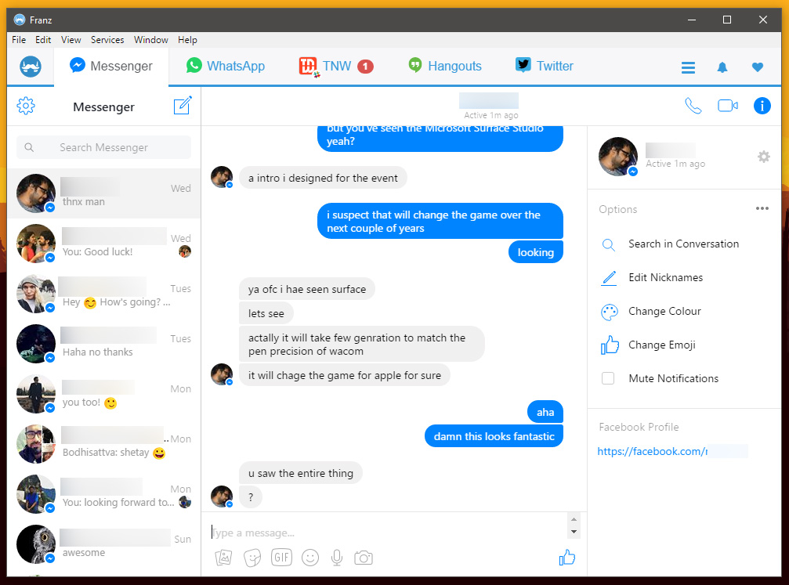Image resolution: width=789 pixels, height=585 pixels.
Task: Open the Franz mustache home icon
Action: tap(31, 67)
